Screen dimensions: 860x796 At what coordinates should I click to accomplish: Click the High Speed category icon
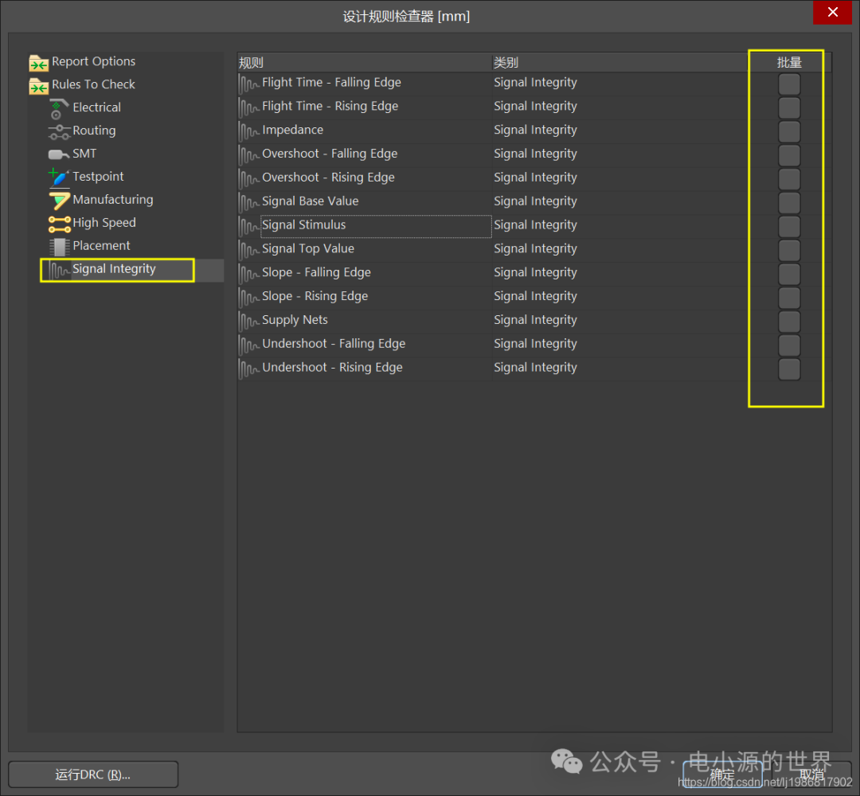coord(59,224)
